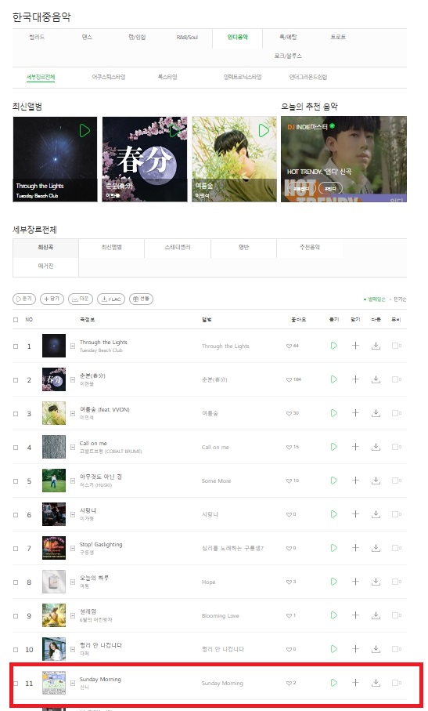This screenshot has height=711, width=428.
Task: Click the FLAC download button
Action: pyautogui.click(x=111, y=299)
